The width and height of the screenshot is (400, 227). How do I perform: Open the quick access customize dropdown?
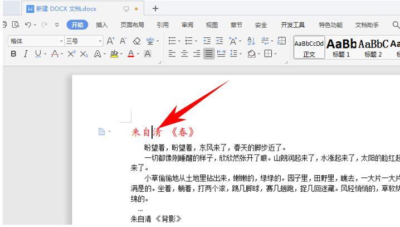[x=57, y=25]
